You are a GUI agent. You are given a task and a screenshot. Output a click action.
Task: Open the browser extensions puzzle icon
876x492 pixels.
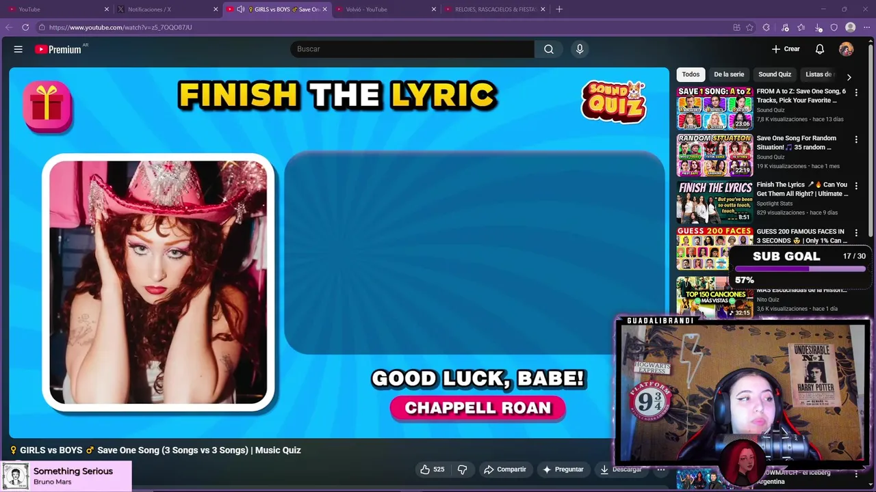click(x=766, y=27)
